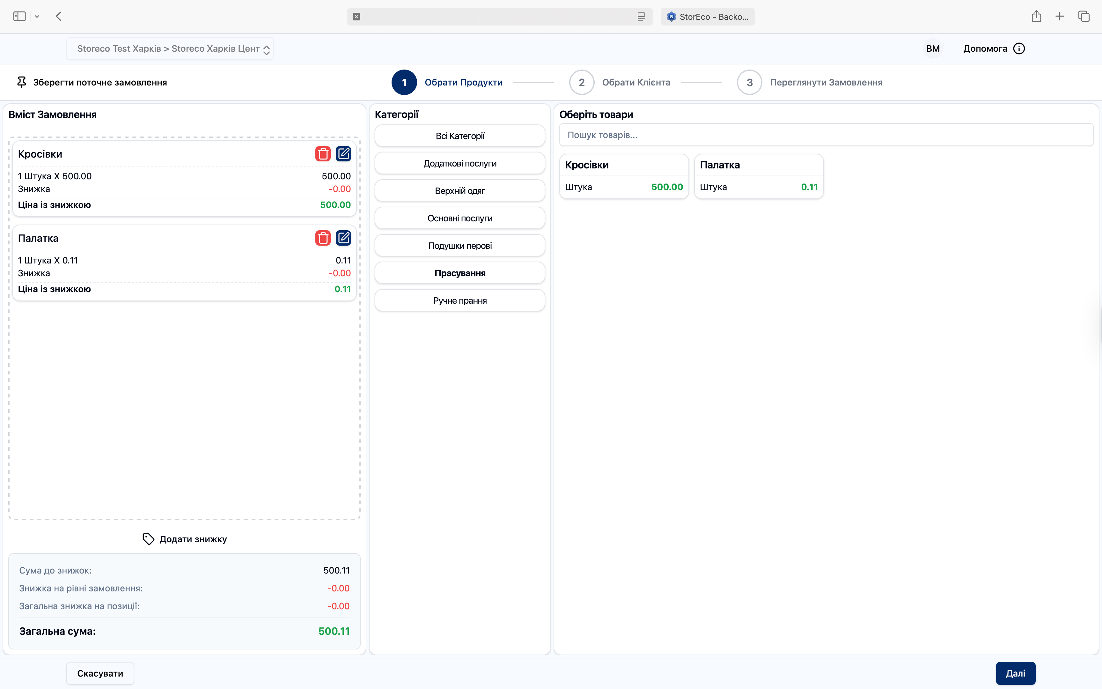This screenshot has height=689, width=1102.
Task: Edit the Кросівки order item
Action: click(343, 154)
